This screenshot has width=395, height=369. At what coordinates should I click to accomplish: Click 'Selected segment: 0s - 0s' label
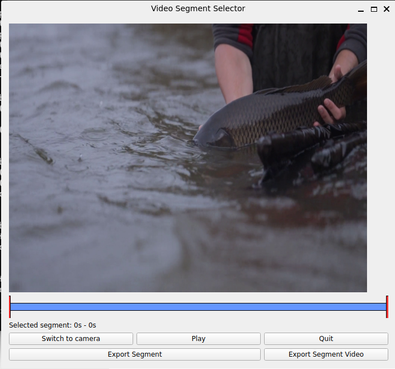(53, 325)
